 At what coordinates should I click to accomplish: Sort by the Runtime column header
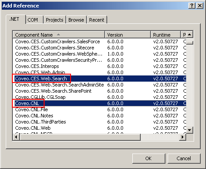click(x=165, y=35)
